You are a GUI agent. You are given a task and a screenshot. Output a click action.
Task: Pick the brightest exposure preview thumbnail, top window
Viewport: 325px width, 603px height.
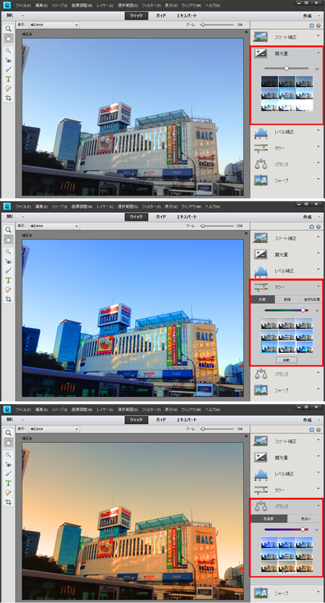coord(304,105)
